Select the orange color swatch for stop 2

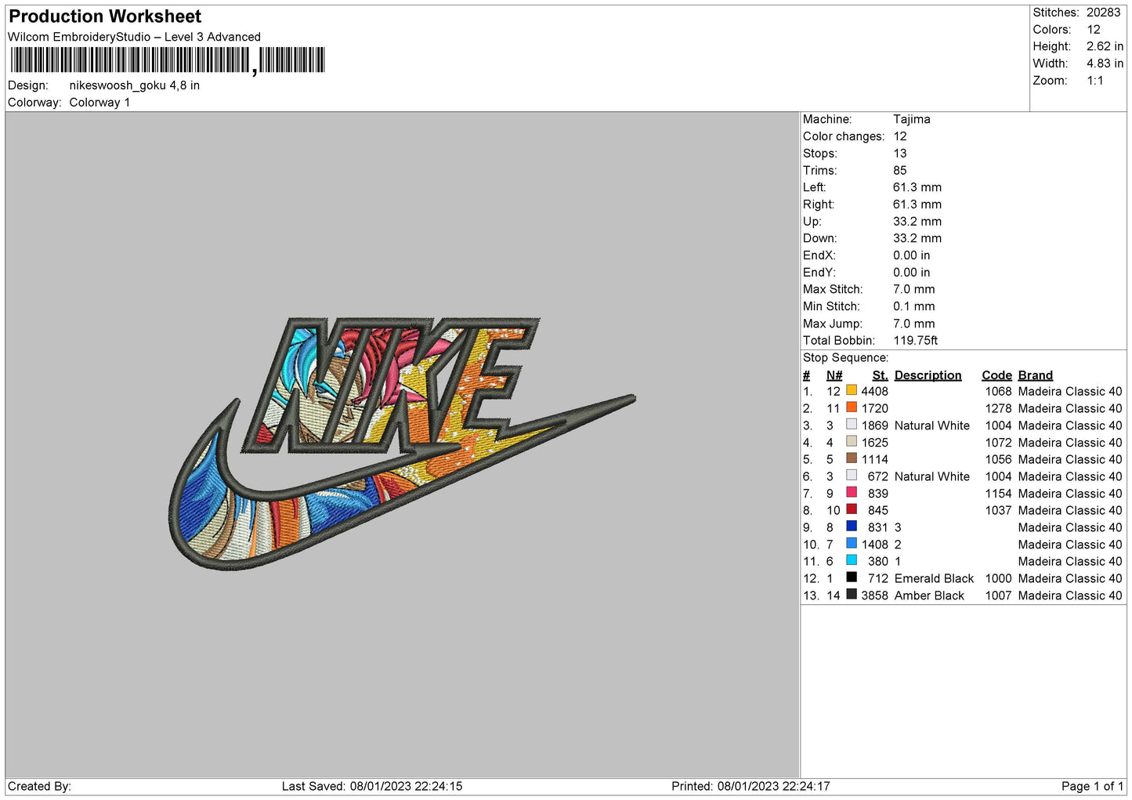852,407
